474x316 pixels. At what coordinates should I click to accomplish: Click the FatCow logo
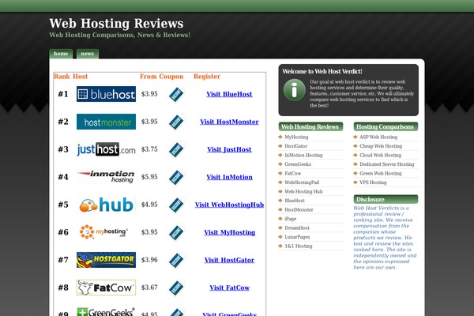pyautogui.click(x=106, y=288)
